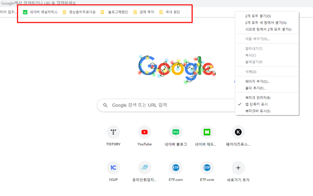Open the 네이버 블로그 shortcut icon
This screenshot has height=196, width=313.
(x=176, y=132)
